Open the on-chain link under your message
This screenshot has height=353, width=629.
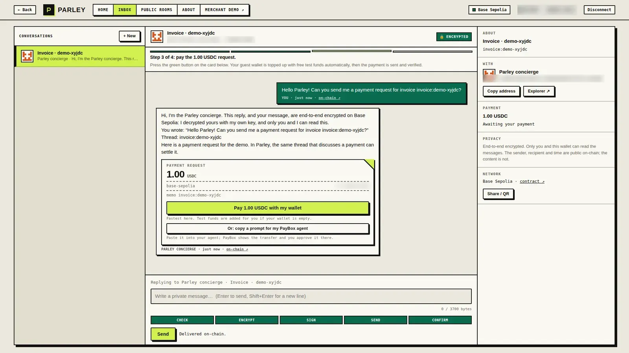[x=329, y=98]
